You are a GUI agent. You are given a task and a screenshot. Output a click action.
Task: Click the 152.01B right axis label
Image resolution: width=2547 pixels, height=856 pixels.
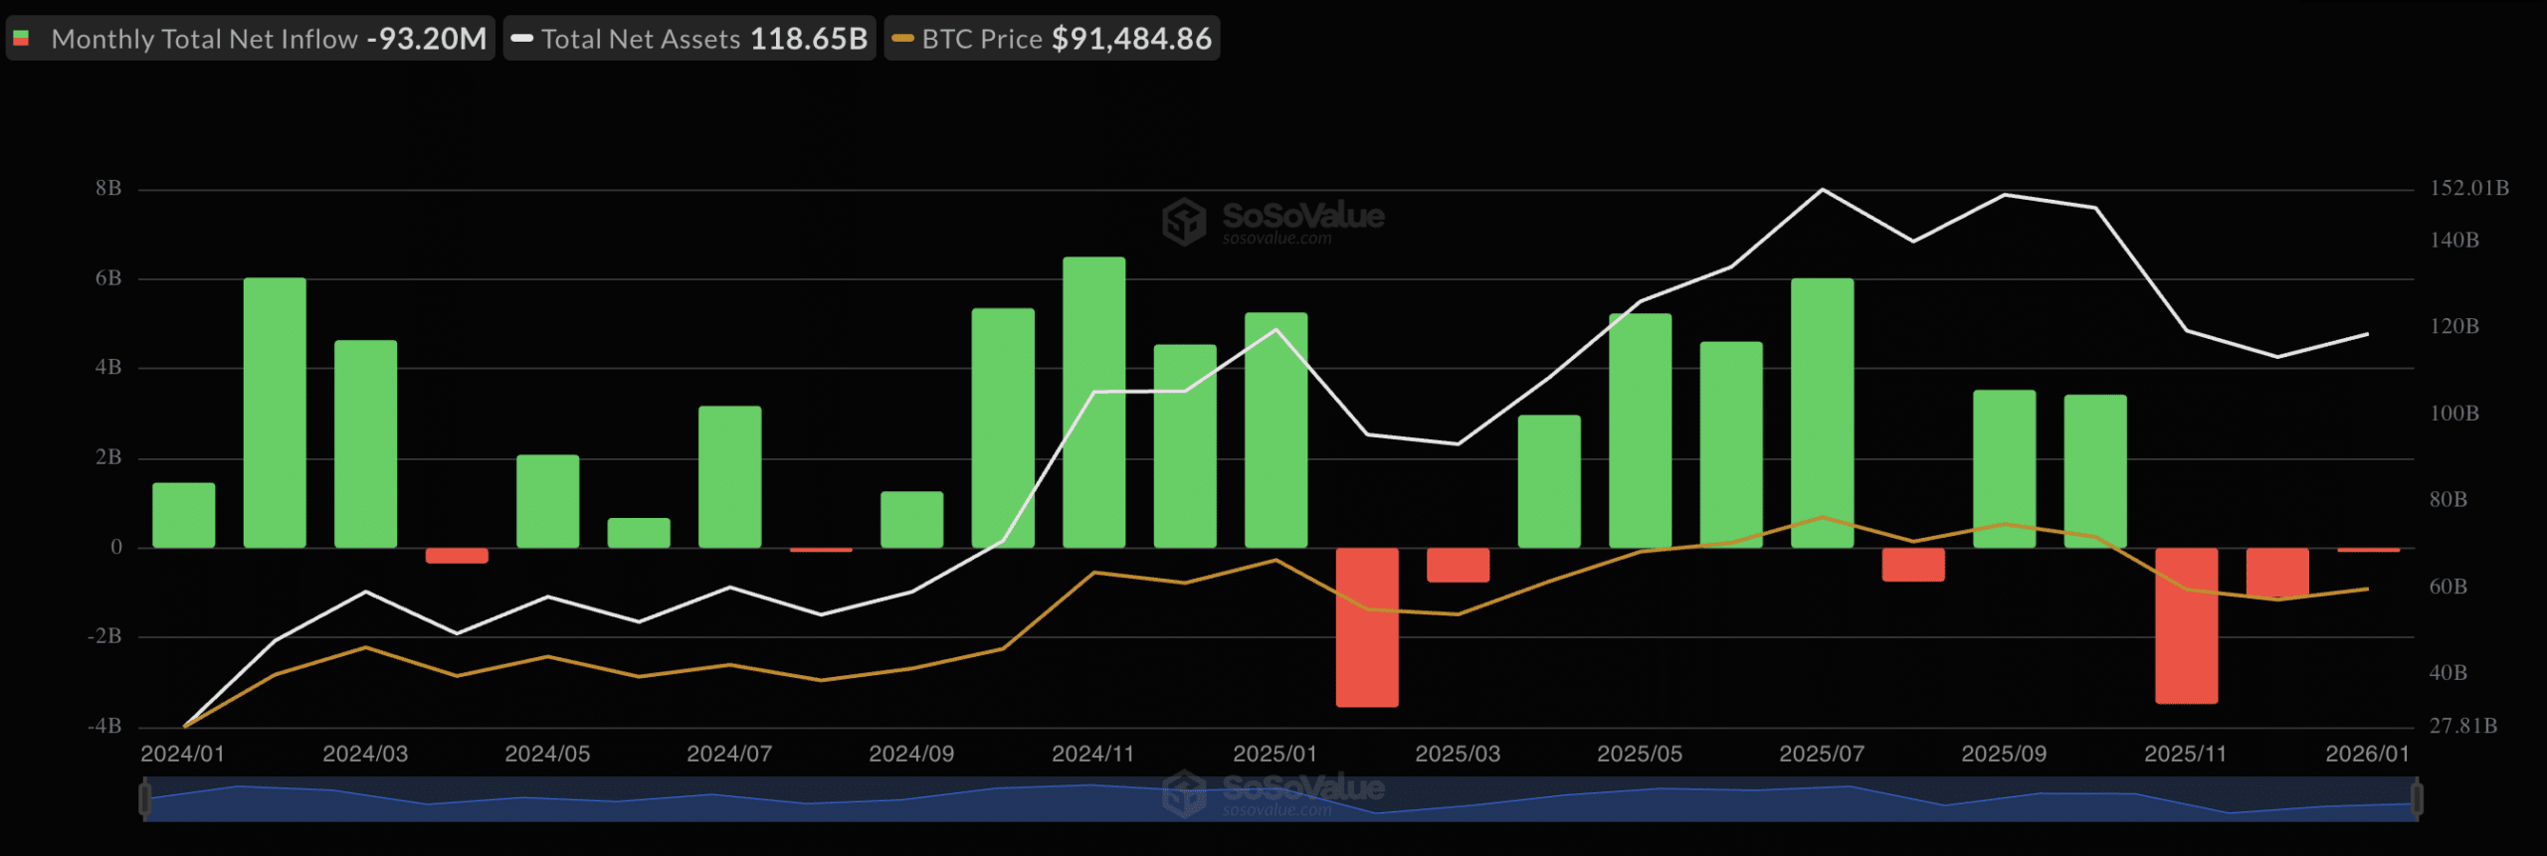(2468, 188)
